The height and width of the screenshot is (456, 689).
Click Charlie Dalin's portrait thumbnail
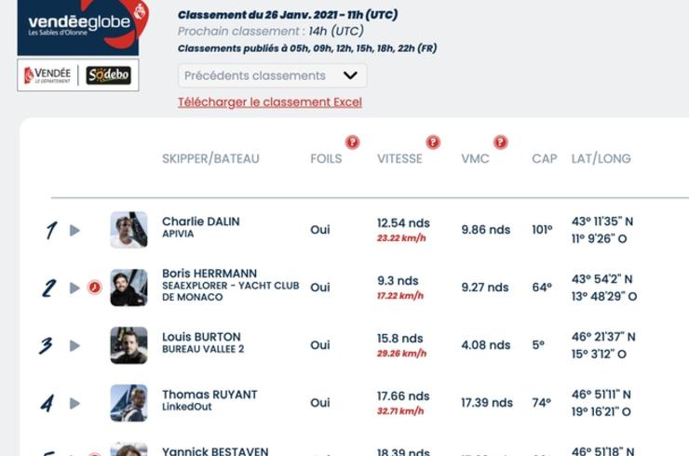pos(128,230)
